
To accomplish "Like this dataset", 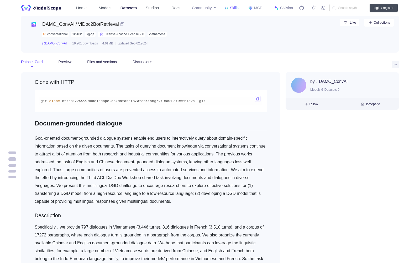I will pos(349,23).
